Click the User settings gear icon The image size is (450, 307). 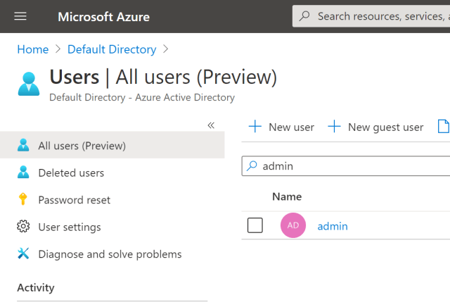pos(23,227)
